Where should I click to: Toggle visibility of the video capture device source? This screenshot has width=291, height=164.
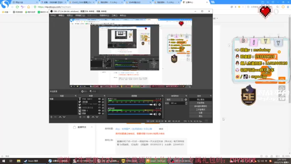99,108
